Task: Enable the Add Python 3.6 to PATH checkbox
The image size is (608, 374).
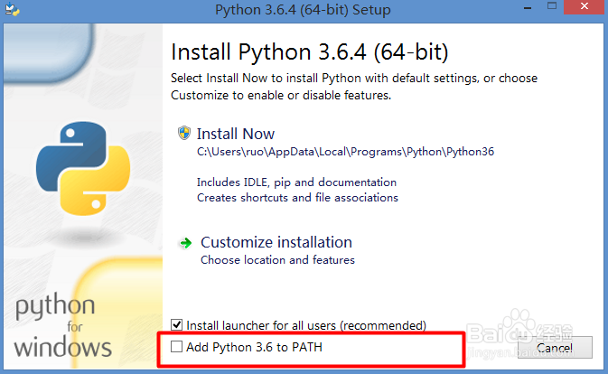Action: [177, 346]
